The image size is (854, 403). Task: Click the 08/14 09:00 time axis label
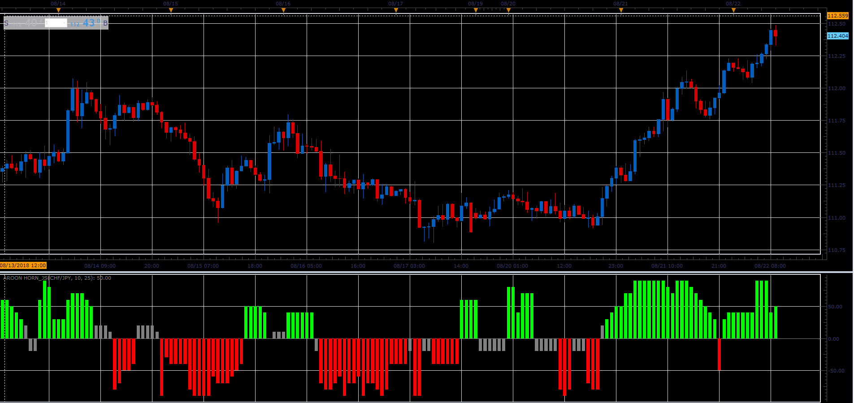[100, 266]
